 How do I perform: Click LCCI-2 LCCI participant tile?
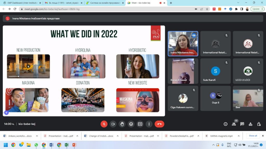coord(248,71)
